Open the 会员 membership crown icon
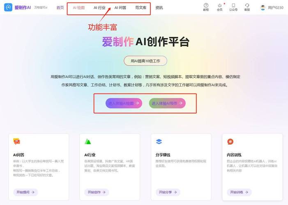The width and height of the screenshot is (288, 205). coord(220,5)
